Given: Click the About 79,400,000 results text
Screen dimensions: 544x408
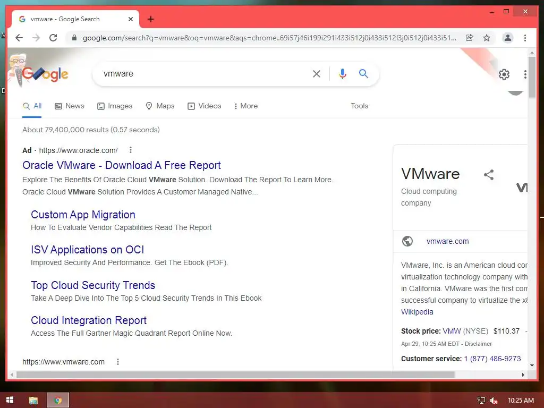Looking at the screenshot, I should [91, 130].
